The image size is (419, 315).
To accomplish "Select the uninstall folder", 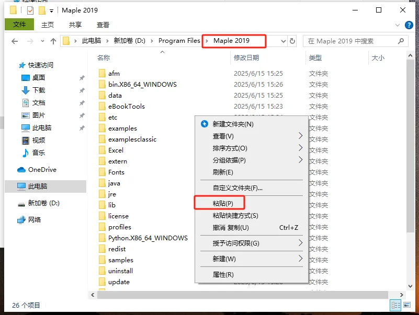I will 120,271.
